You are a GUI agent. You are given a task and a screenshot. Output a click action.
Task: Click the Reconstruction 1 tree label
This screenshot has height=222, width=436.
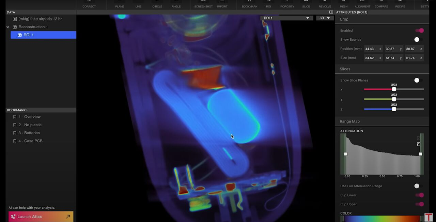coord(33,27)
